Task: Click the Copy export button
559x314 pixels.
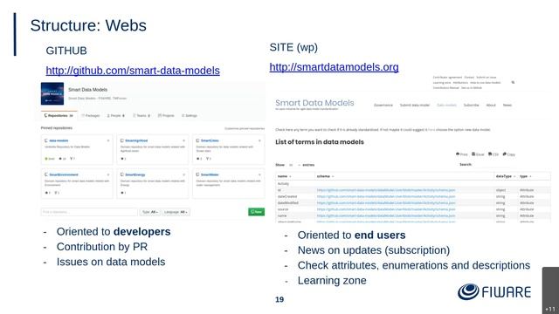Action: [x=508, y=154]
